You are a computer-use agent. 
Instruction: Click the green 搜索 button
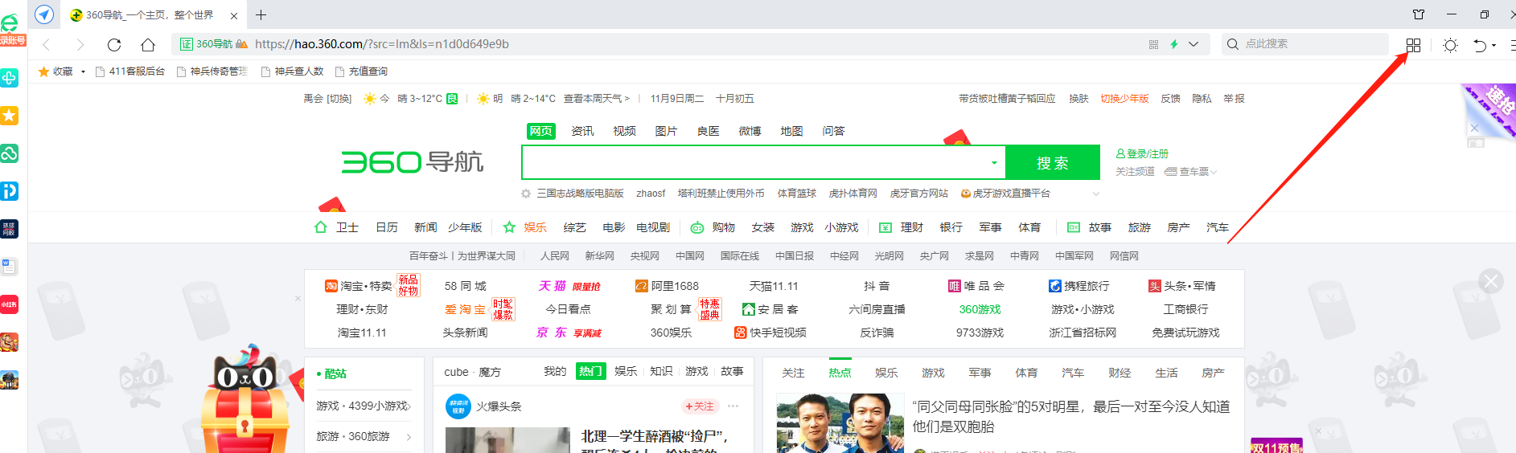pos(1053,162)
